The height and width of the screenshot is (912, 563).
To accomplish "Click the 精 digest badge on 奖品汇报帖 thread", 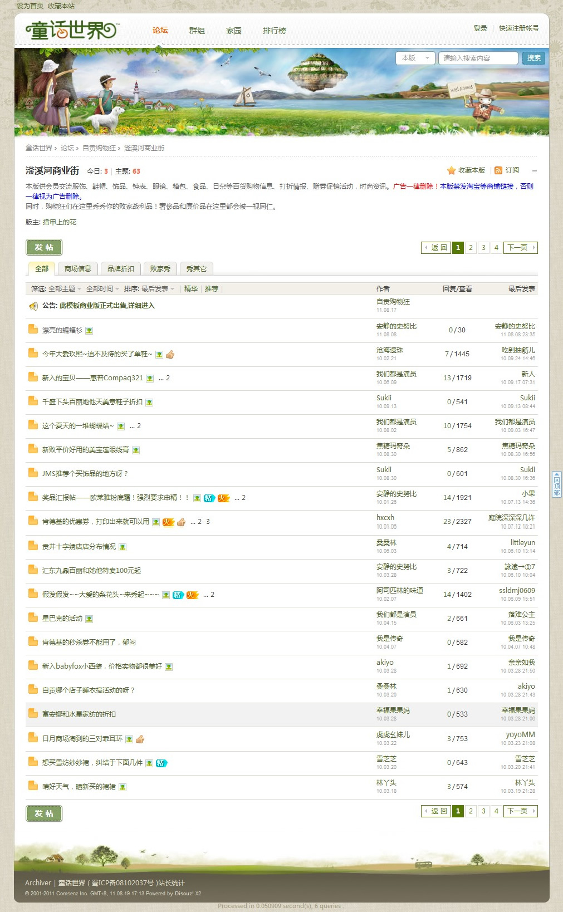I will coord(209,498).
